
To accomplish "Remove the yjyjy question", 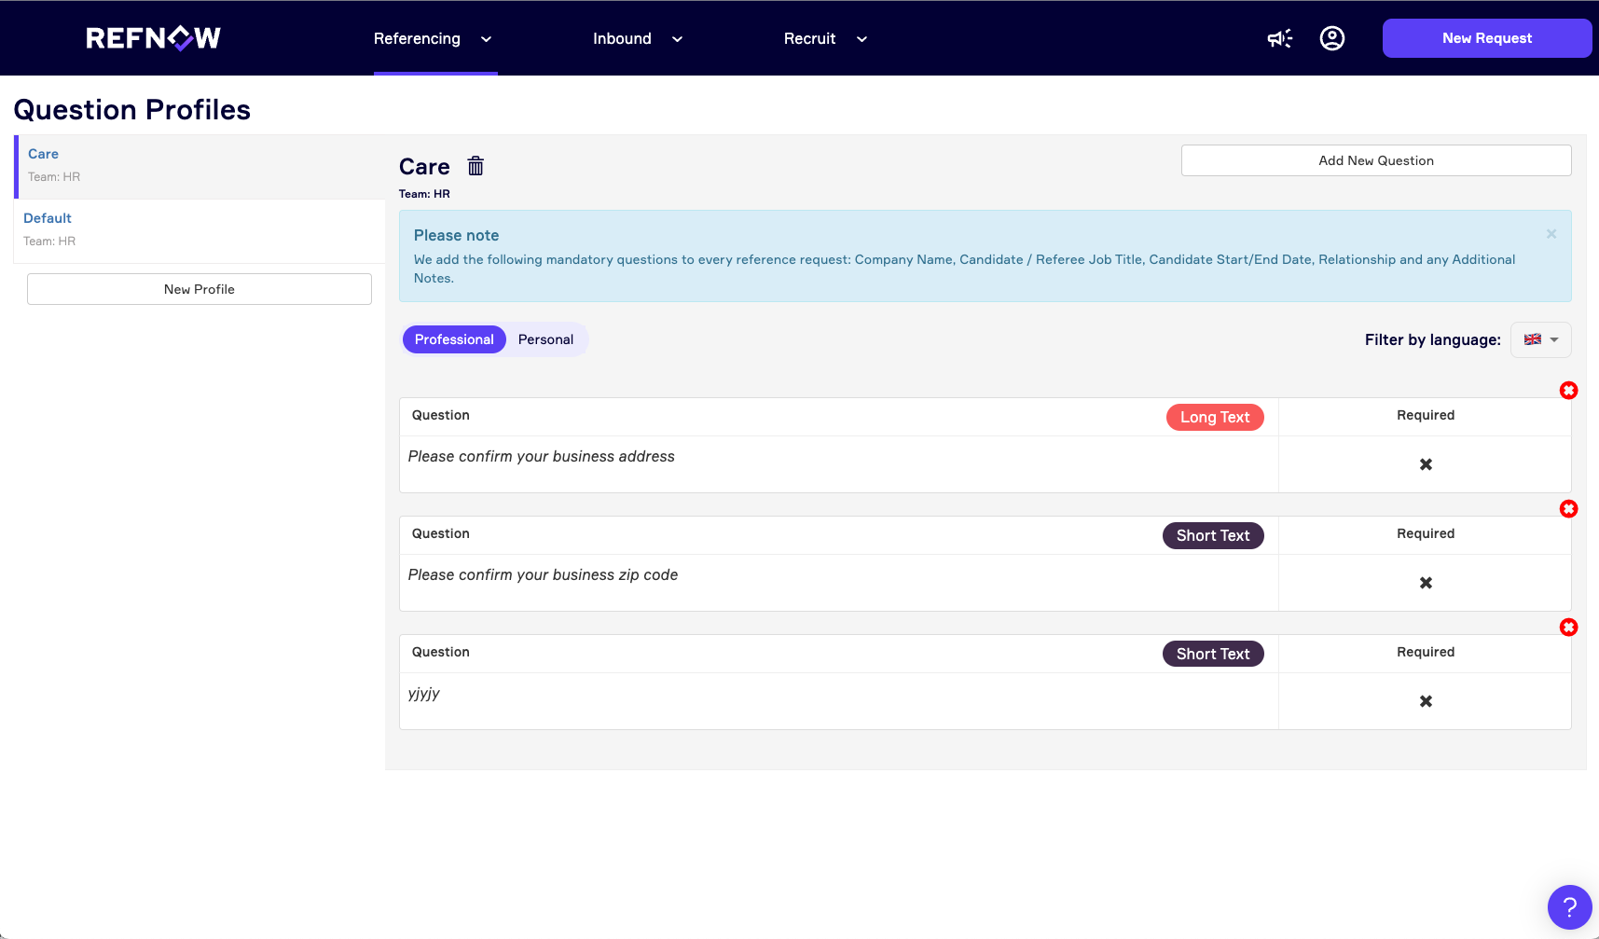I will click(x=1568, y=628).
